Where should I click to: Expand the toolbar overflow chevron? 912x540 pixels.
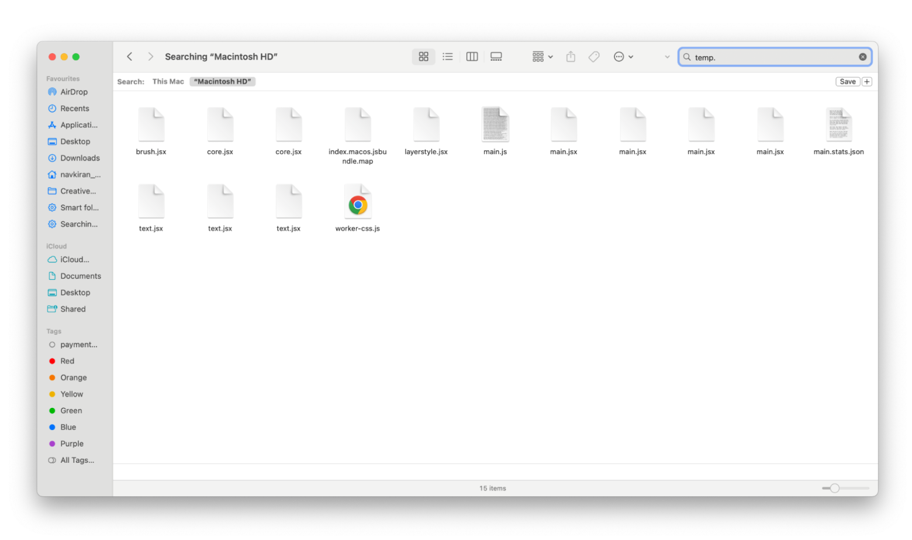667,57
